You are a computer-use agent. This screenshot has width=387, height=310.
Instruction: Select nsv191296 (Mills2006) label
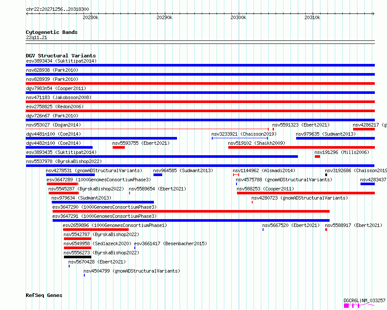342,152
